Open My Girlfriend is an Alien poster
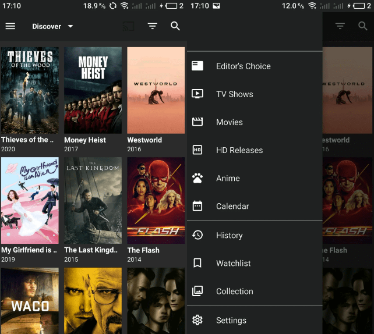 [x=30, y=200]
